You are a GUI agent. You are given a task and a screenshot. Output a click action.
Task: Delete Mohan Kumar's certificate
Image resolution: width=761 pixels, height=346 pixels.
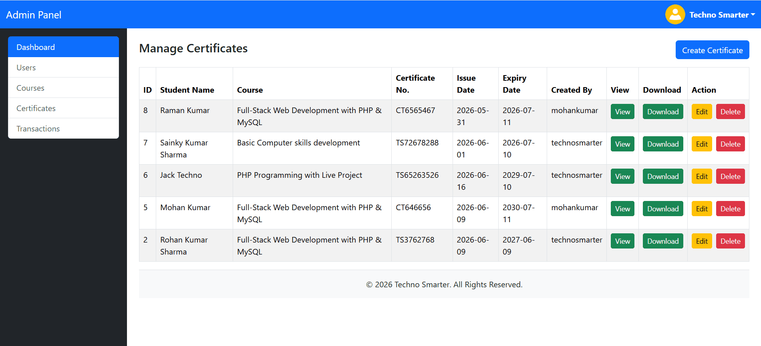pos(730,209)
